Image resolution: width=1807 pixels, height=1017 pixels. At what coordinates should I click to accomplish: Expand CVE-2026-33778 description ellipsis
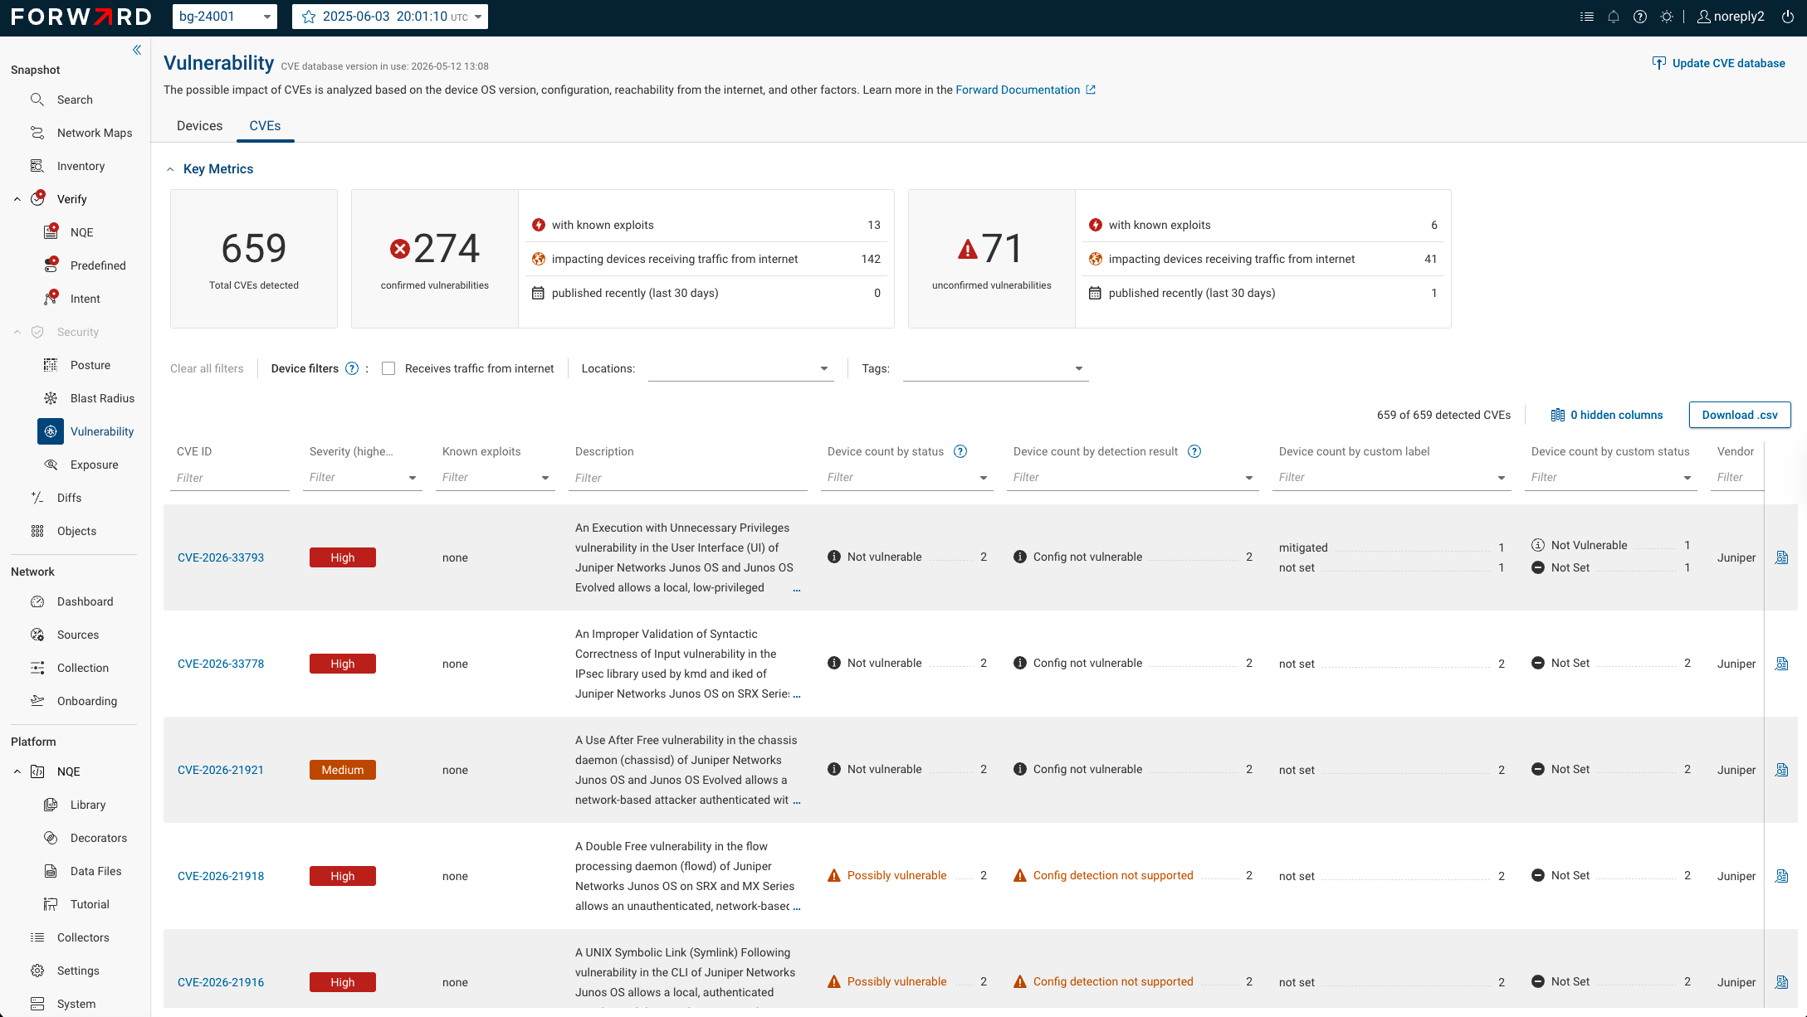pyautogui.click(x=797, y=694)
